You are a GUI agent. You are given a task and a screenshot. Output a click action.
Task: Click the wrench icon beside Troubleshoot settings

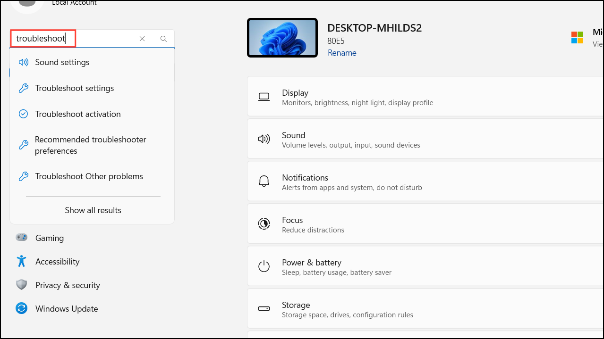coord(23,88)
